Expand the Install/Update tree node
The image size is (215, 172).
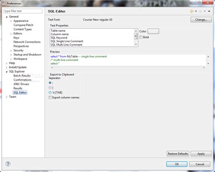coord(6,67)
